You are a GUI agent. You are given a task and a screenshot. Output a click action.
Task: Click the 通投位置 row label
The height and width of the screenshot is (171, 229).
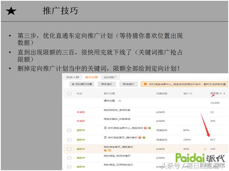tap(109, 101)
